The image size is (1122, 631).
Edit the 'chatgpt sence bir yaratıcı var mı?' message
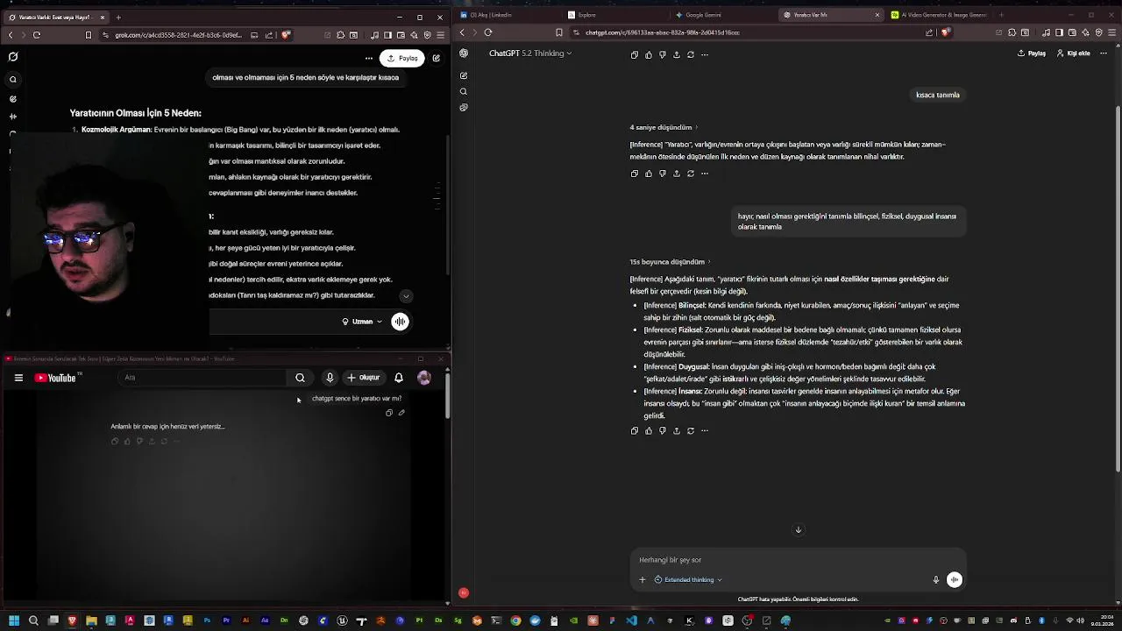pos(401,413)
